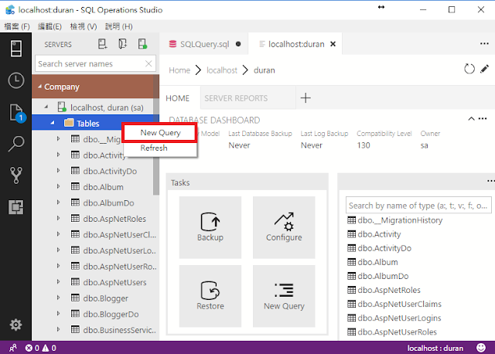Expand the dbo.Album table node
This screenshot has width=495, height=354.
(59, 186)
